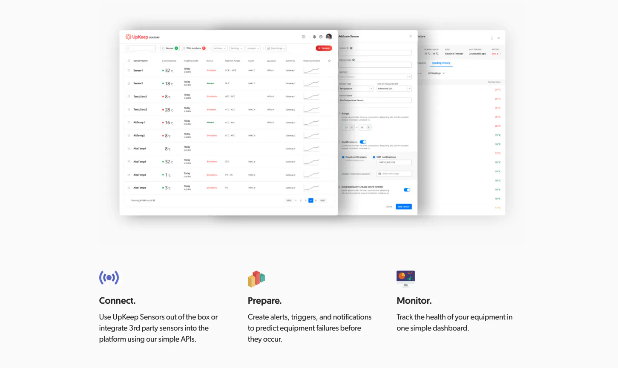This screenshot has width=618, height=368.
Task: Click the Monitor. heading
Action: 414,301
